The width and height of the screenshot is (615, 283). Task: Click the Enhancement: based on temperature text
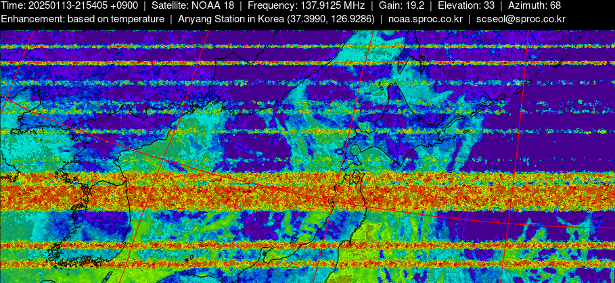point(83,19)
